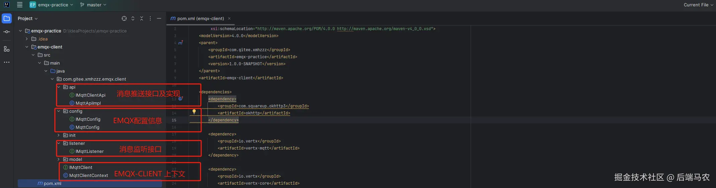Select MqttClientContext class in project tree
Screen dimensions: 716x188
[x=88, y=175]
